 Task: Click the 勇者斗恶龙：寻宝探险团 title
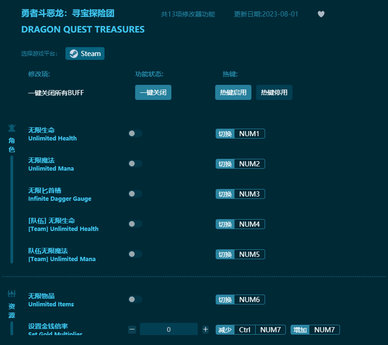[x=68, y=13]
